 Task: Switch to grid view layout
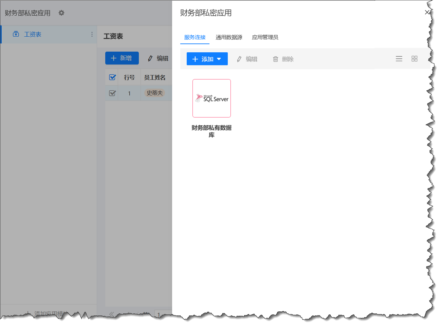415,58
